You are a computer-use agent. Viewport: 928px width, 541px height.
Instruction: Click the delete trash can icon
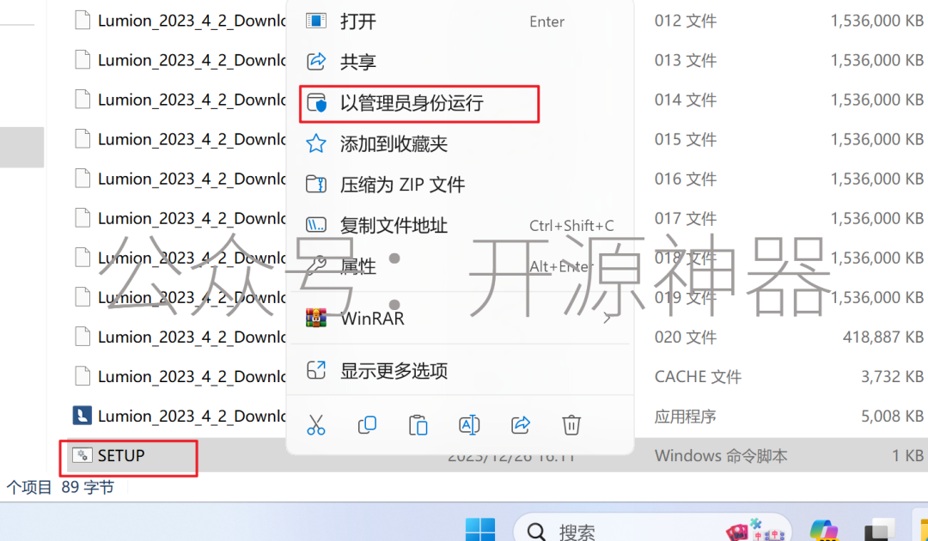pos(571,424)
